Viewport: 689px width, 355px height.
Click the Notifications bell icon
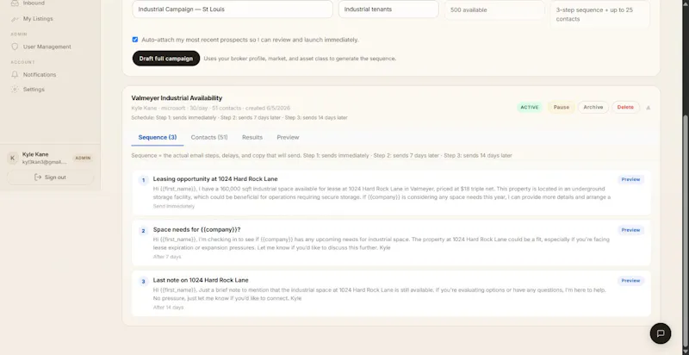pyautogui.click(x=15, y=75)
